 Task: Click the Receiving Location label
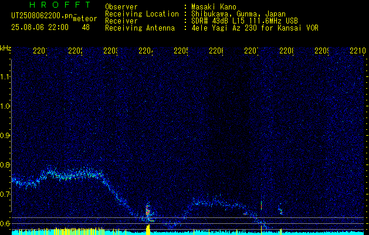pyautogui.click(x=142, y=14)
